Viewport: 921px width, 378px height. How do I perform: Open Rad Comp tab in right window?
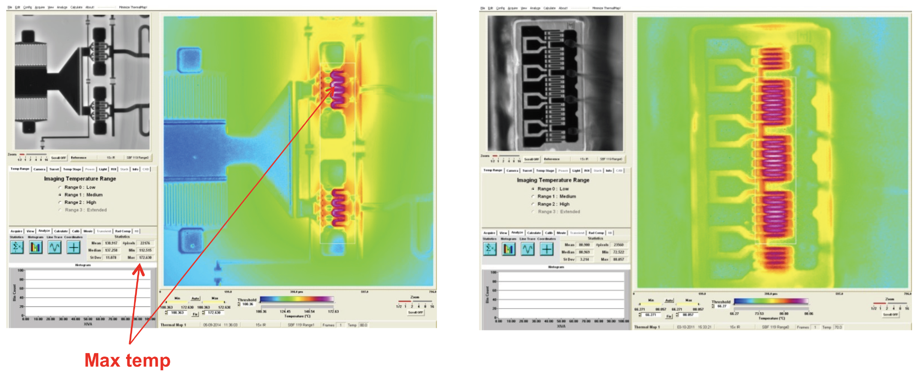coord(596,233)
